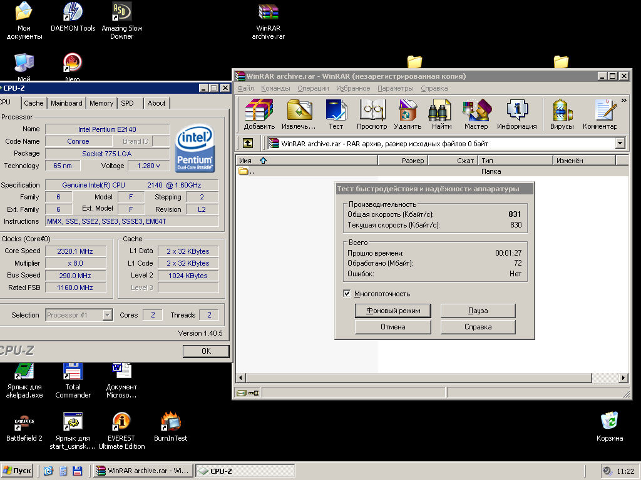Select the Battlefield 2 desktop shortcut
641x480 pixels.
pyautogui.click(x=24, y=427)
